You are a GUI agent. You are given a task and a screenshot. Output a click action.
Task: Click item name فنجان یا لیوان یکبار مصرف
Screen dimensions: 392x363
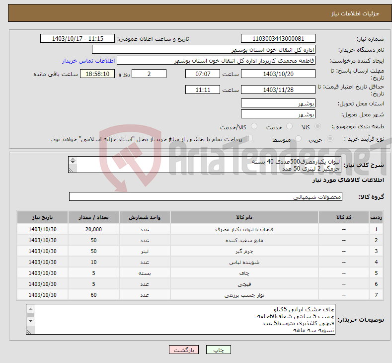click(244, 229)
